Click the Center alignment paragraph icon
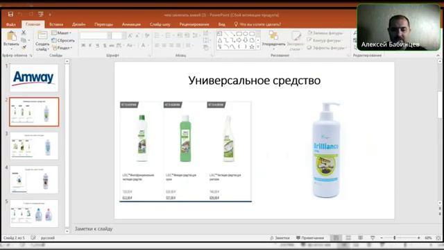This screenshot has width=444, height=250. click(x=164, y=45)
